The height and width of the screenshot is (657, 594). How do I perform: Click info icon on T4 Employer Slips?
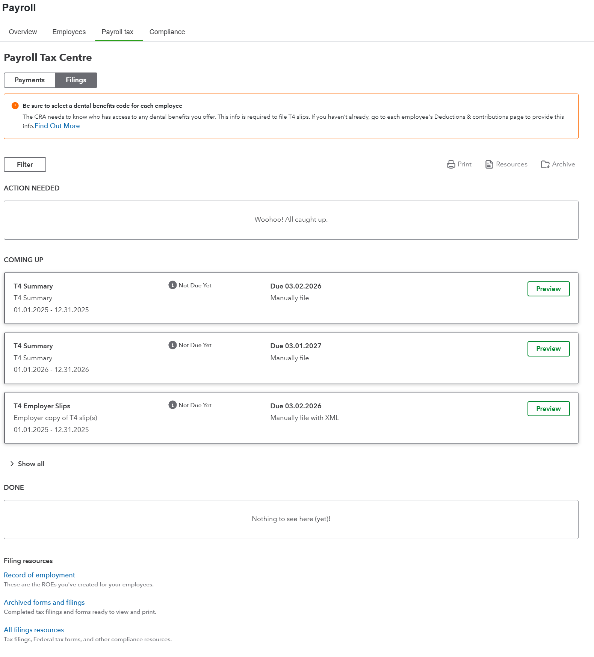pos(172,405)
